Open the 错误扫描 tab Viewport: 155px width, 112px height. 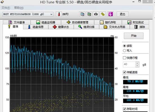[x=87, y=27]
